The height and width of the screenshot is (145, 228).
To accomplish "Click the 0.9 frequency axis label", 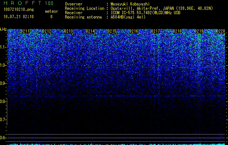I will tap(3, 83).
